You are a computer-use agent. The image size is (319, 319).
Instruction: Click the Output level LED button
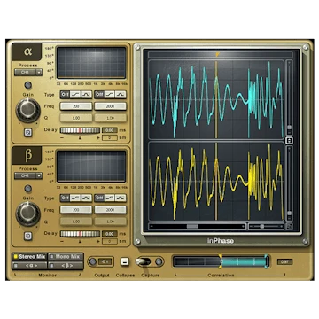pyautogui.click(x=93, y=261)
